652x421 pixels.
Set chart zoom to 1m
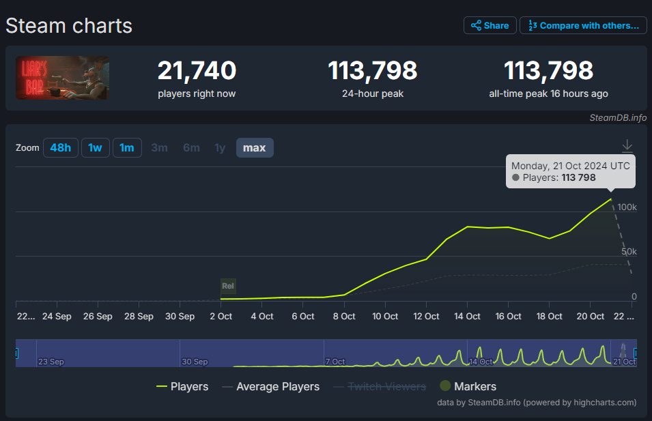pos(127,147)
